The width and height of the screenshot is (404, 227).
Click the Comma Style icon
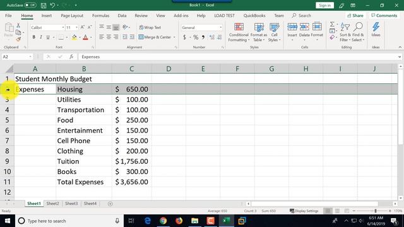[x=203, y=37]
